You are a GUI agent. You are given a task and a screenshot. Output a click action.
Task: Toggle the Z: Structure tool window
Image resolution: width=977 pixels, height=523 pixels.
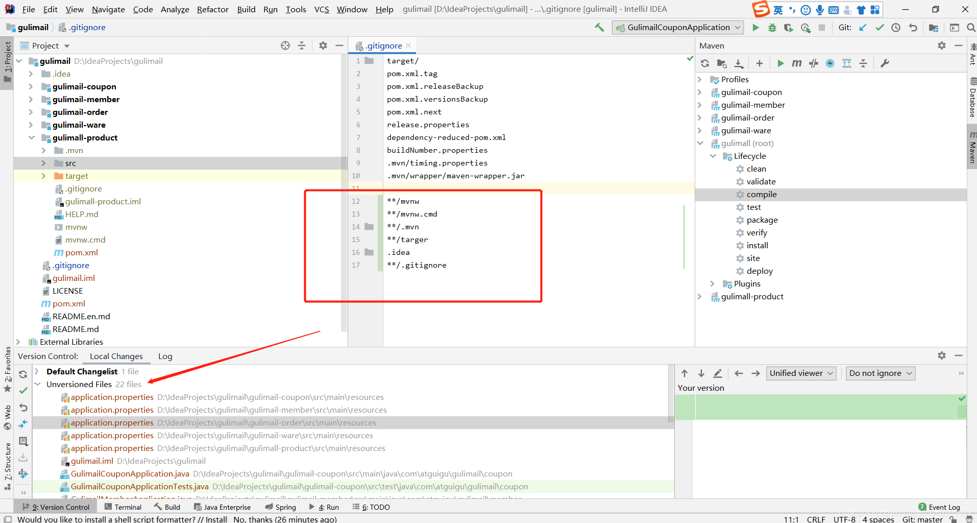coord(7,466)
